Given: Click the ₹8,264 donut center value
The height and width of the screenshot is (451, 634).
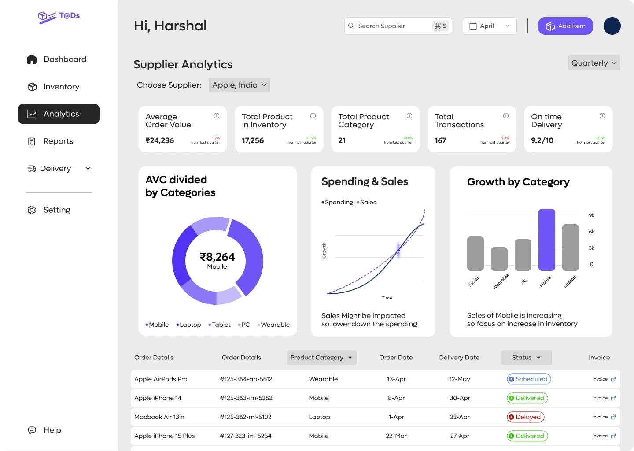Looking at the screenshot, I should [x=217, y=257].
